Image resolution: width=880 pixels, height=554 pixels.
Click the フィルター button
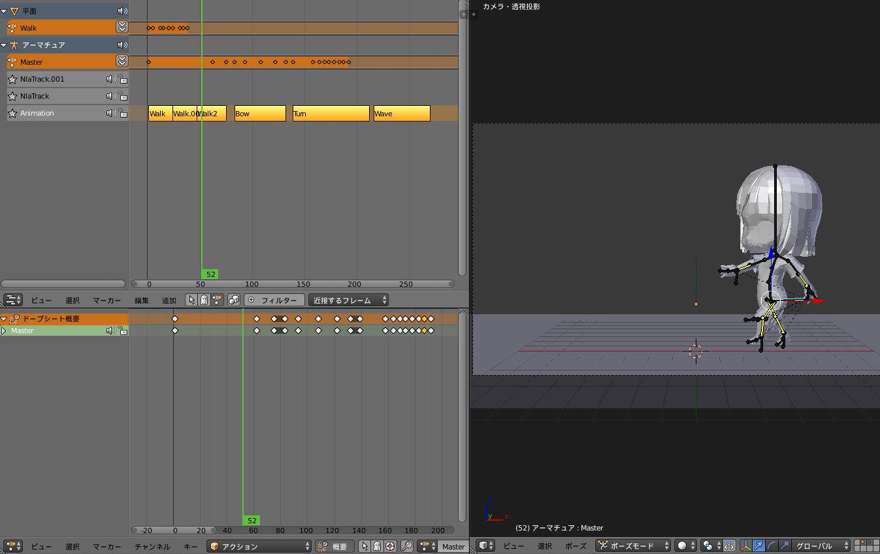(x=274, y=301)
